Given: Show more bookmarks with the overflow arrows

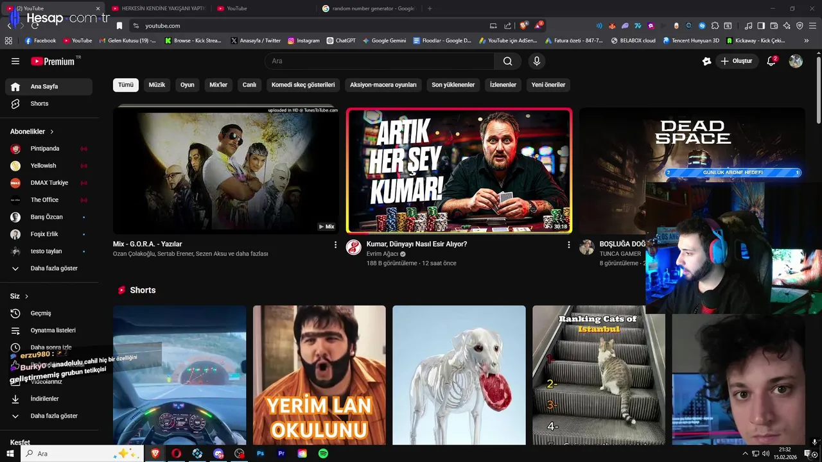Looking at the screenshot, I should (807, 40).
